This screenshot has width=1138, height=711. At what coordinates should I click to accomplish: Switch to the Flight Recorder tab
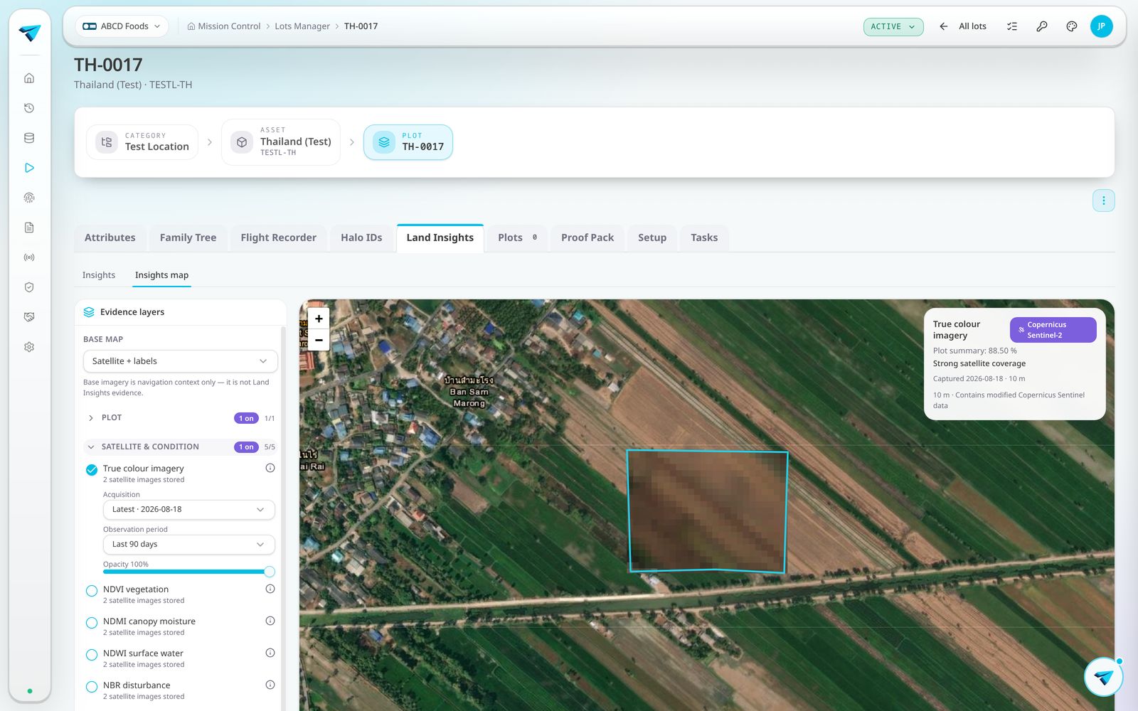(278, 238)
